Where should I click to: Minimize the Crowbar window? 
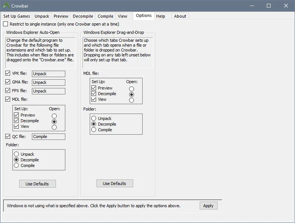click(252, 6)
